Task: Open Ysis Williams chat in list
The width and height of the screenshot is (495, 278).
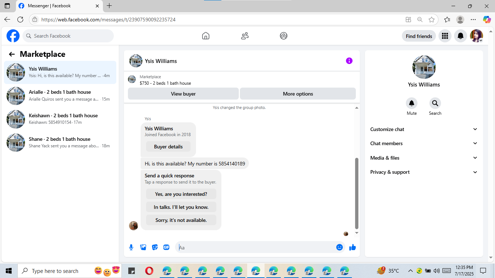Action: click(x=60, y=72)
